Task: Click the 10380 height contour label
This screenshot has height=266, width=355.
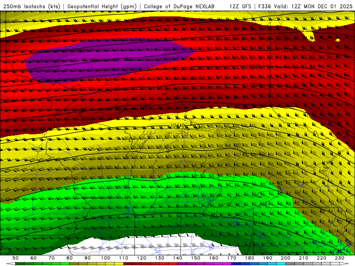Action: pos(144,106)
